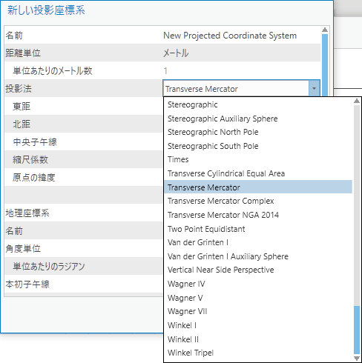Click dropdown list scroll up arrow
The height and width of the screenshot is (363, 362).
pos(357,101)
